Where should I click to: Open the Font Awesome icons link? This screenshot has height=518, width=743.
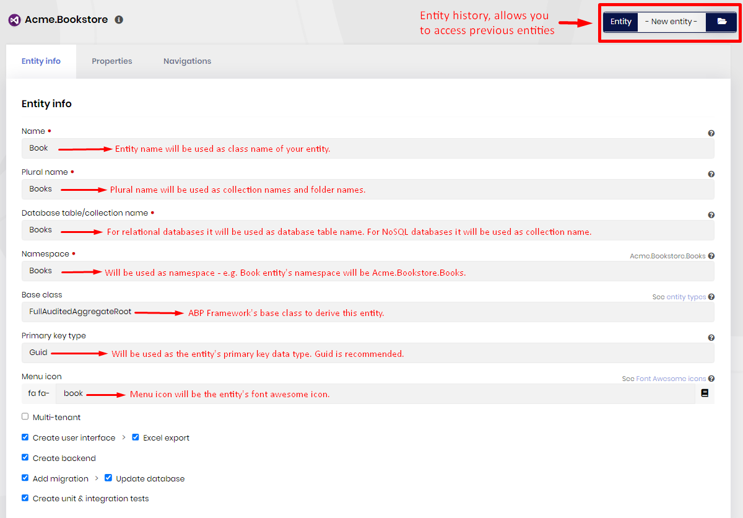(x=671, y=379)
